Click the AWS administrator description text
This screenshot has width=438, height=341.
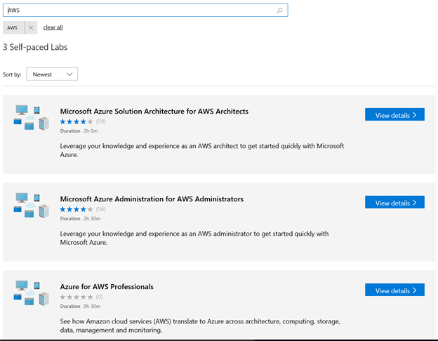pos(194,238)
